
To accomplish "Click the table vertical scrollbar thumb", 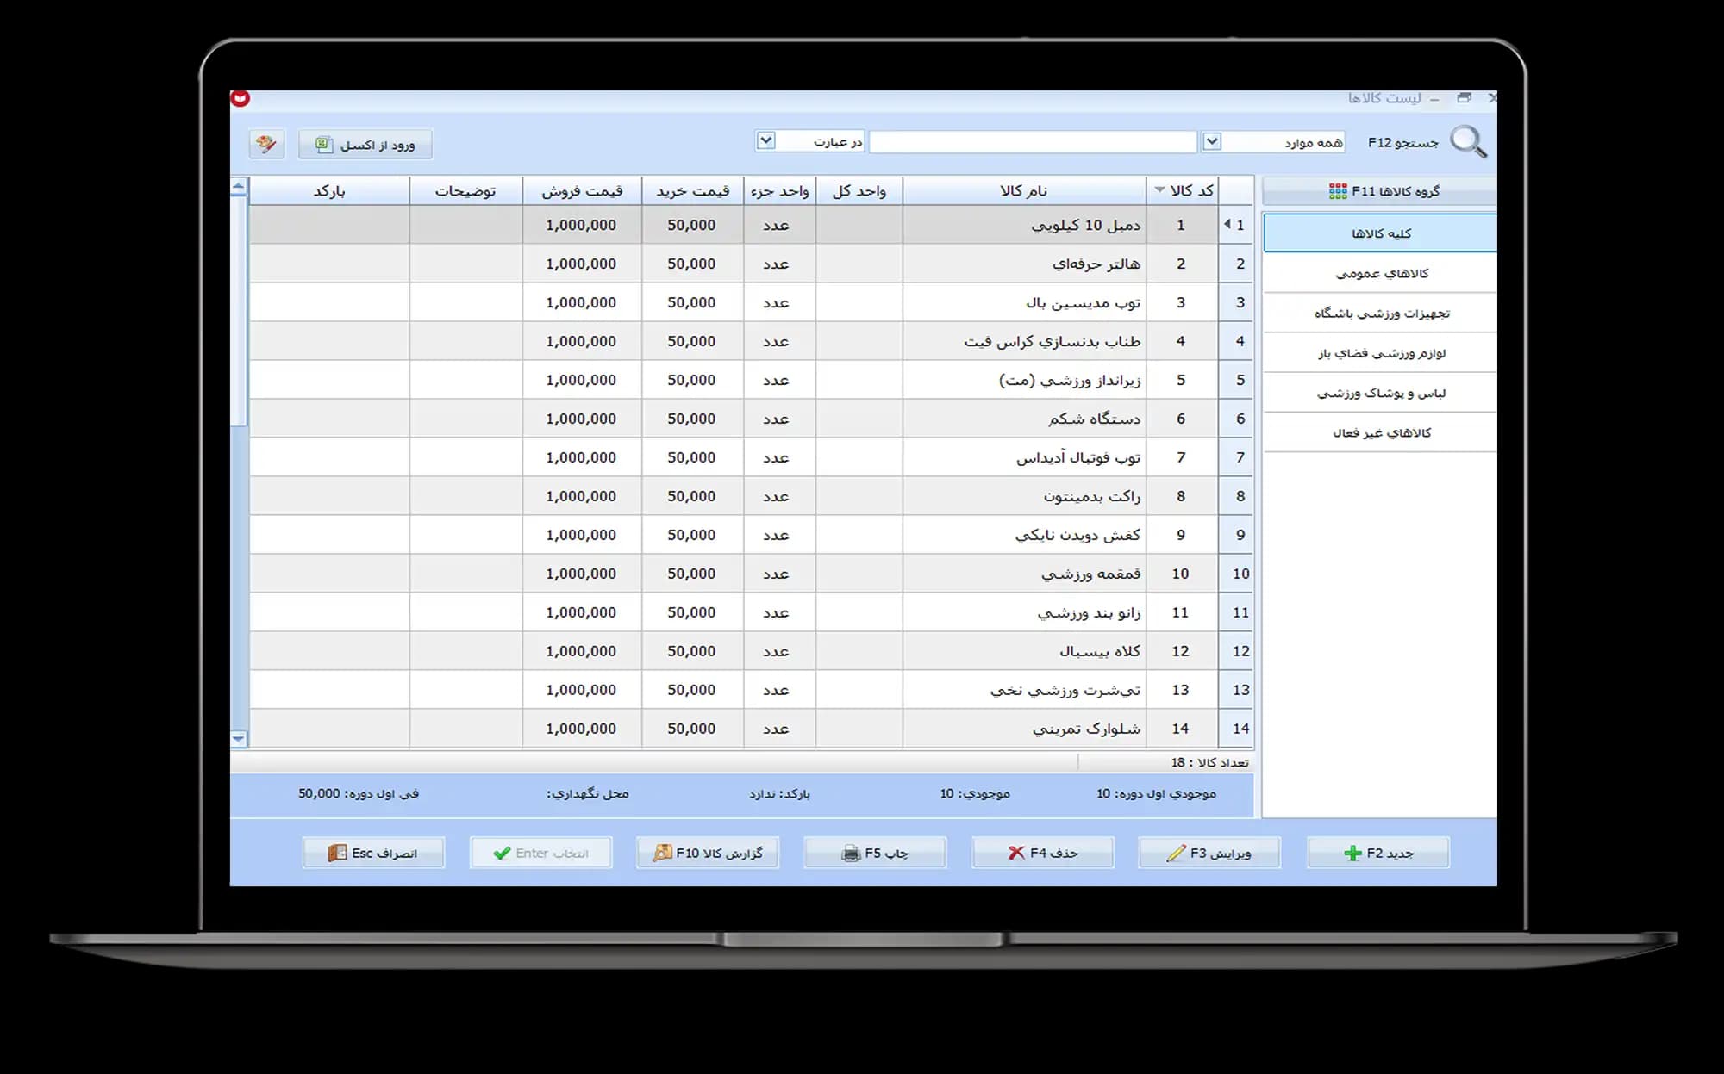I will pos(239,310).
